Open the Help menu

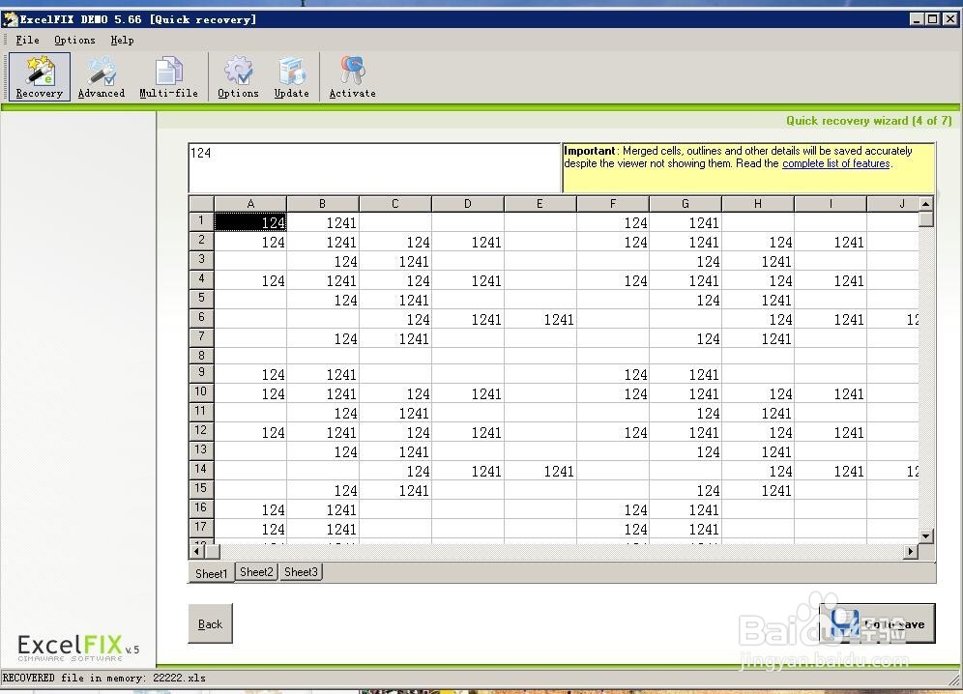click(x=122, y=40)
